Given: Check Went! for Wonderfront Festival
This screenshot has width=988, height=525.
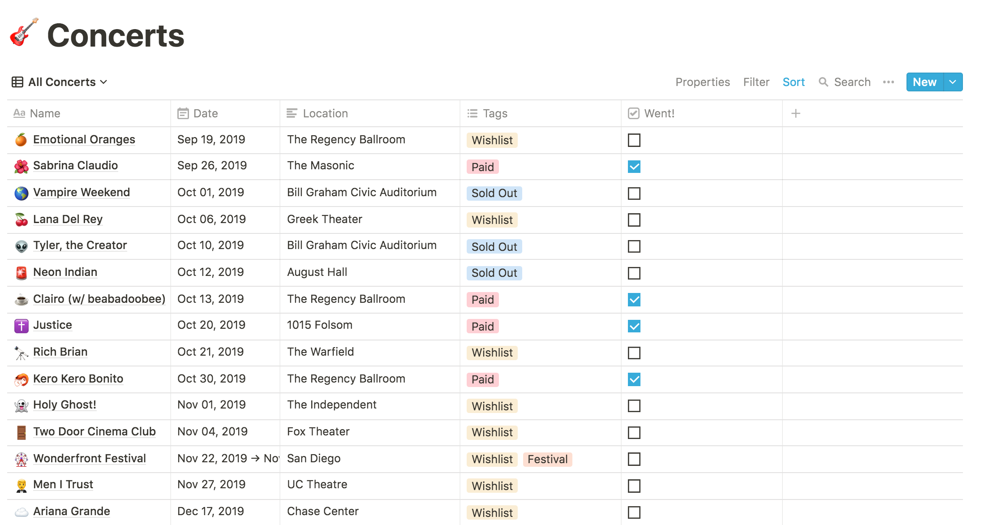Looking at the screenshot, I should click(634, 459).
